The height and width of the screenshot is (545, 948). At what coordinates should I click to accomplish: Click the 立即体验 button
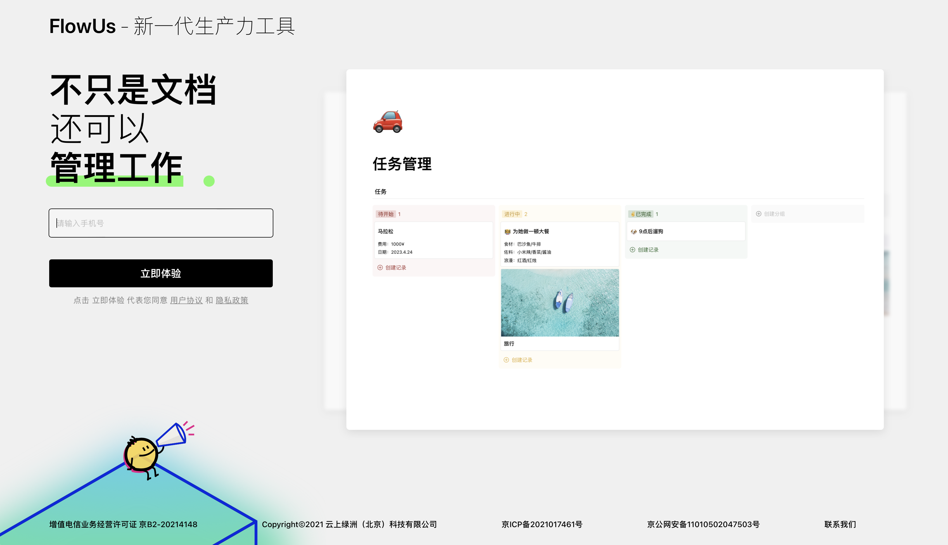tap(161, 273)
